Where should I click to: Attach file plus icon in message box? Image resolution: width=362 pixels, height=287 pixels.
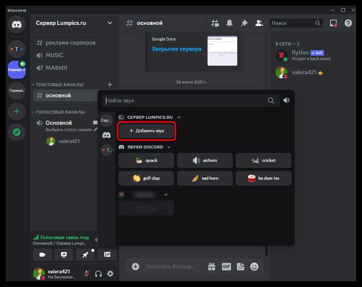(135, 267)
